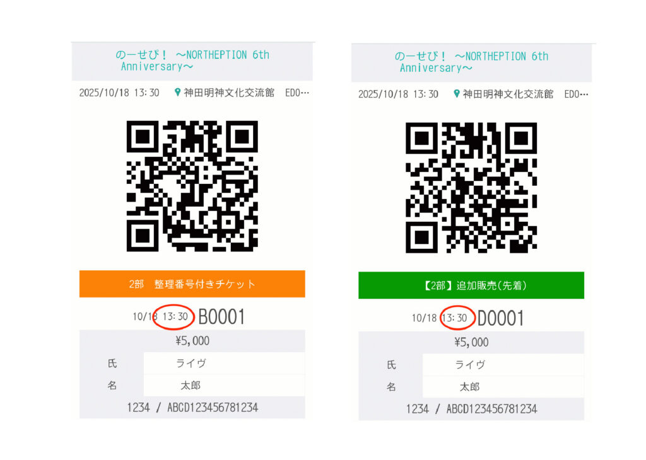Click ticket number D0001
The height and width of the screenshot is (460, 646).
pyautogui.click(x=500, y=318)
